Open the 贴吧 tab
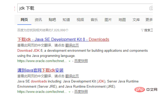This screenshot has width=160, height=98. click(52, 20)
